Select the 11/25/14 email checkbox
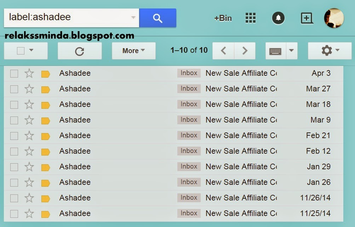This screenshot has width=355, height=227. click(x=14, y=214)
